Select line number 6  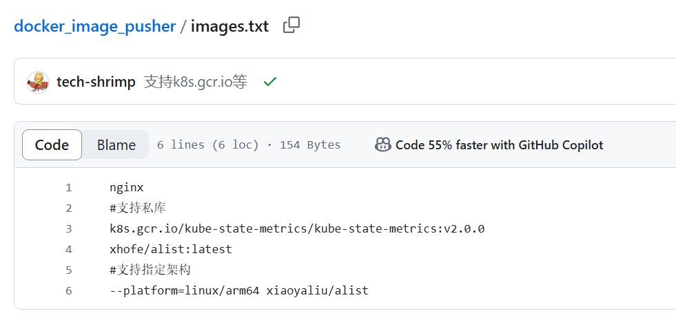pos(68,291)
